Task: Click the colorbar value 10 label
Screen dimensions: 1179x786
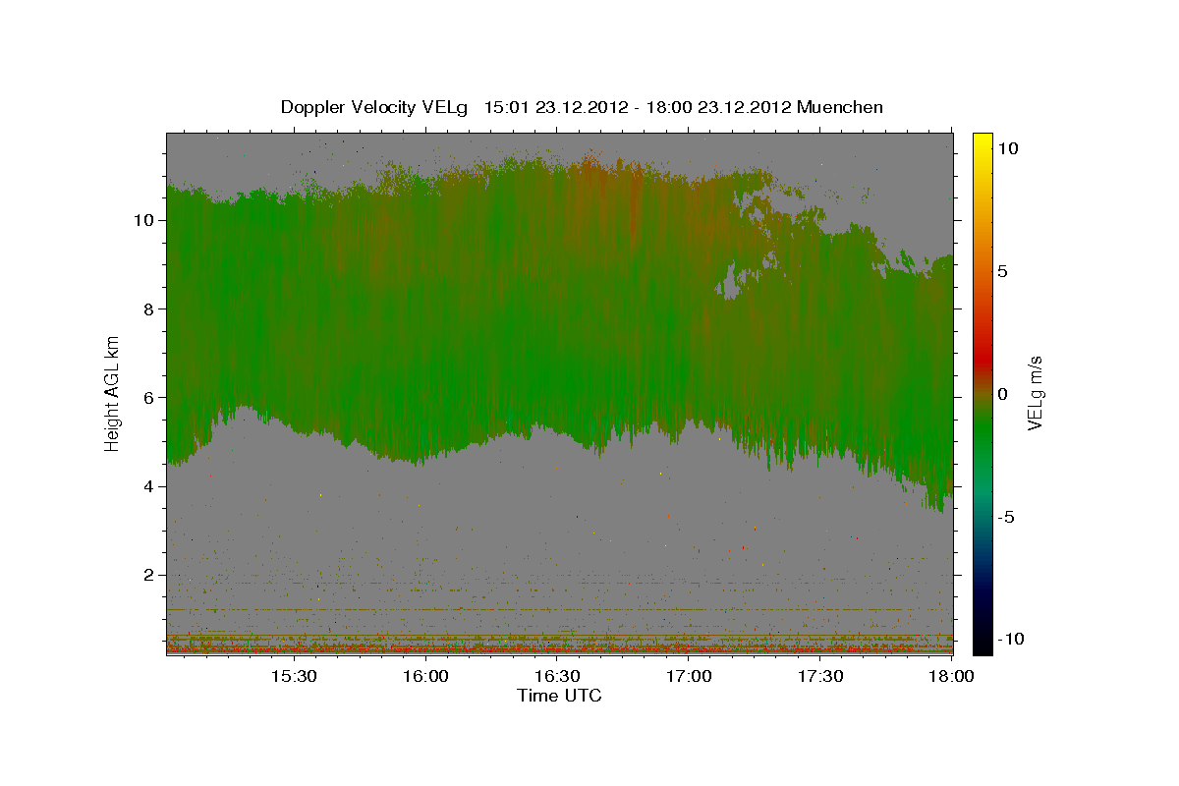Action: point(1007,148)
